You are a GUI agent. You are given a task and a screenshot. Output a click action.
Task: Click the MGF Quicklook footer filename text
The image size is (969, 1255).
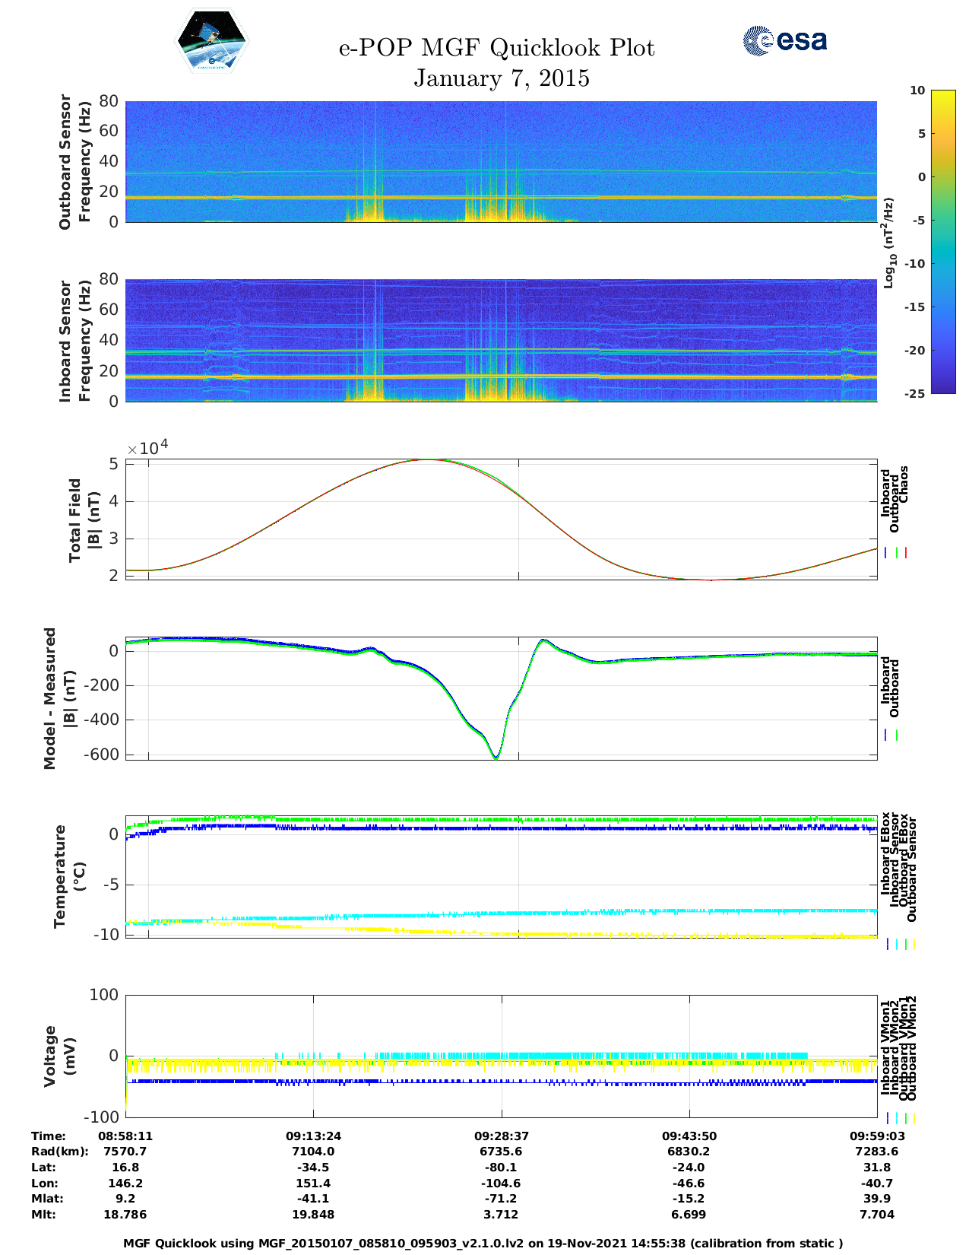click(483, 1243)
